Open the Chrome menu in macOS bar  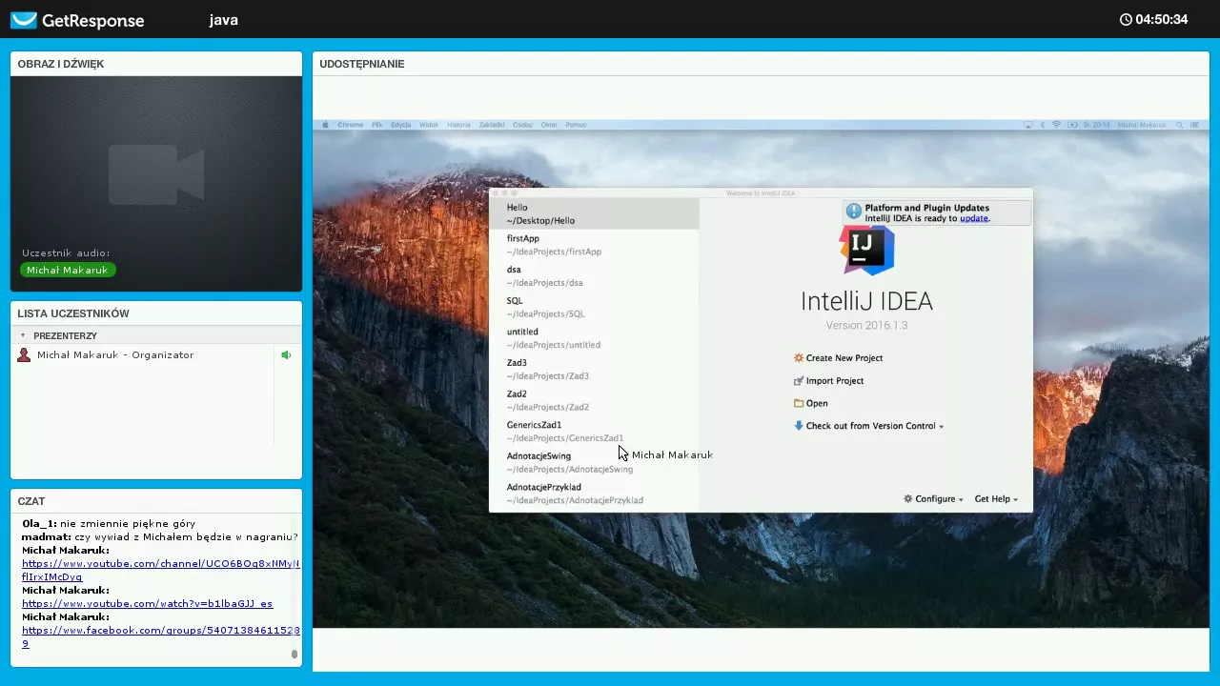click(x=350, y=125)
